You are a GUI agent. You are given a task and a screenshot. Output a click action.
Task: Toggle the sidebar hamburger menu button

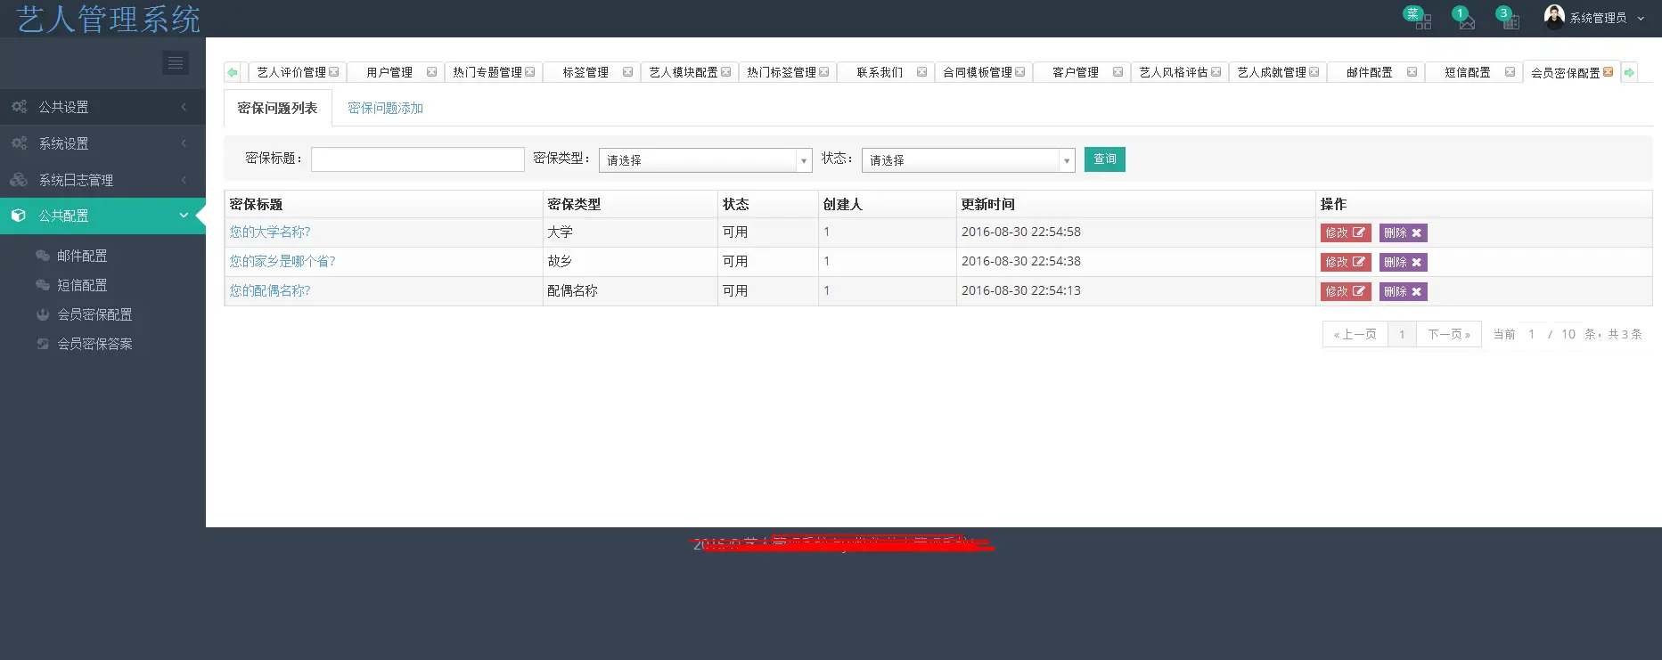tap(176, 62)
